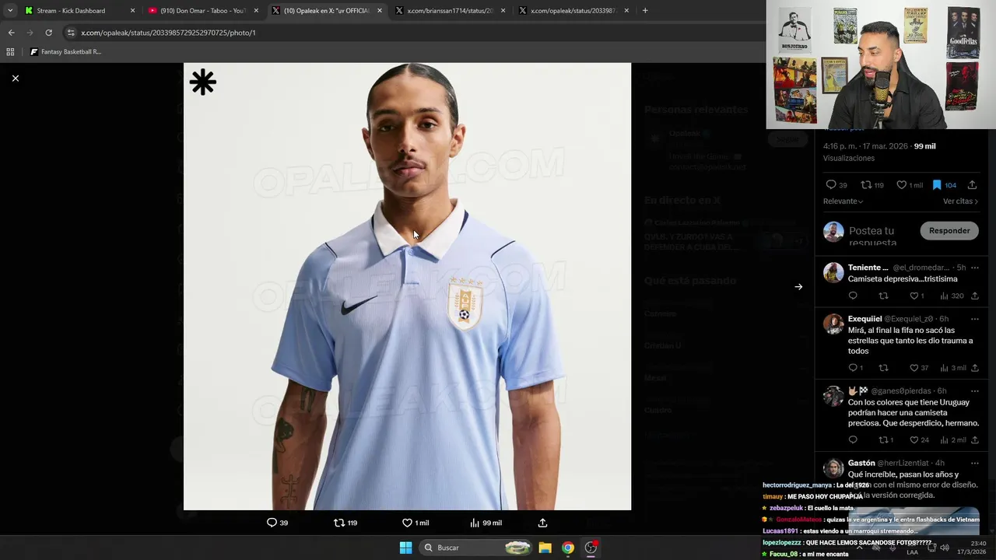The image size is (996, 560).
Task: Open the OBS icon on the taskbar
Action: (x=591, y=548)
